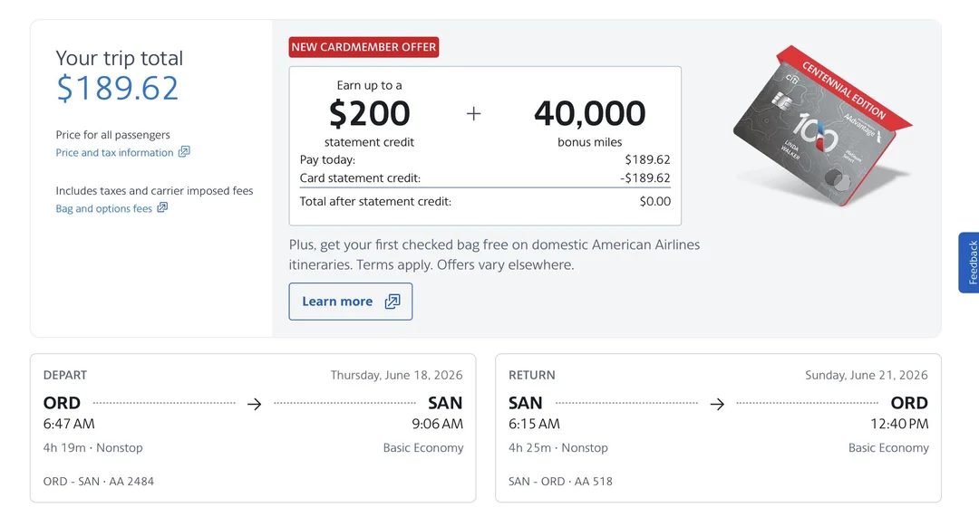Click the new-window icon inside Learn more button
This screenshot has height=517, width=979.
click(x=393, y=302)
